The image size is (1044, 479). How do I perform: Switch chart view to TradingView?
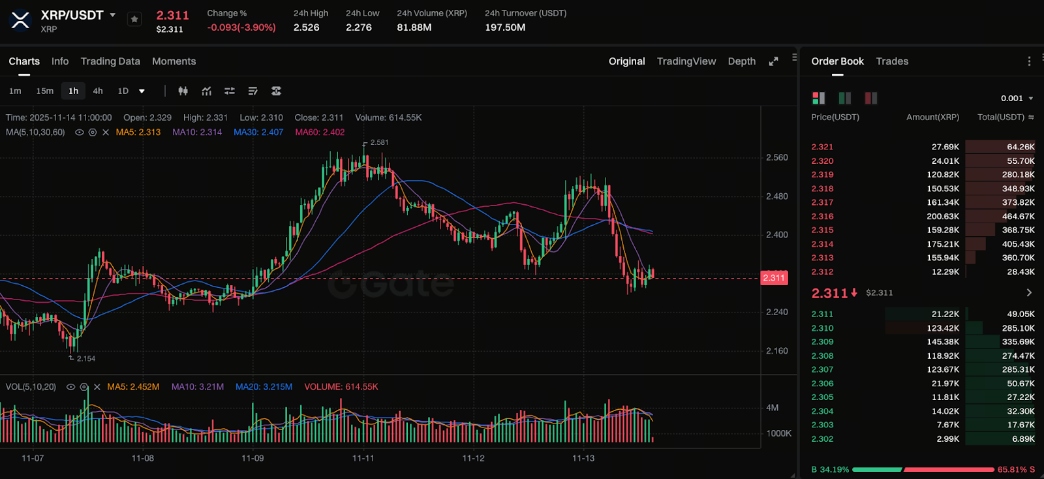tap(686, 61)
